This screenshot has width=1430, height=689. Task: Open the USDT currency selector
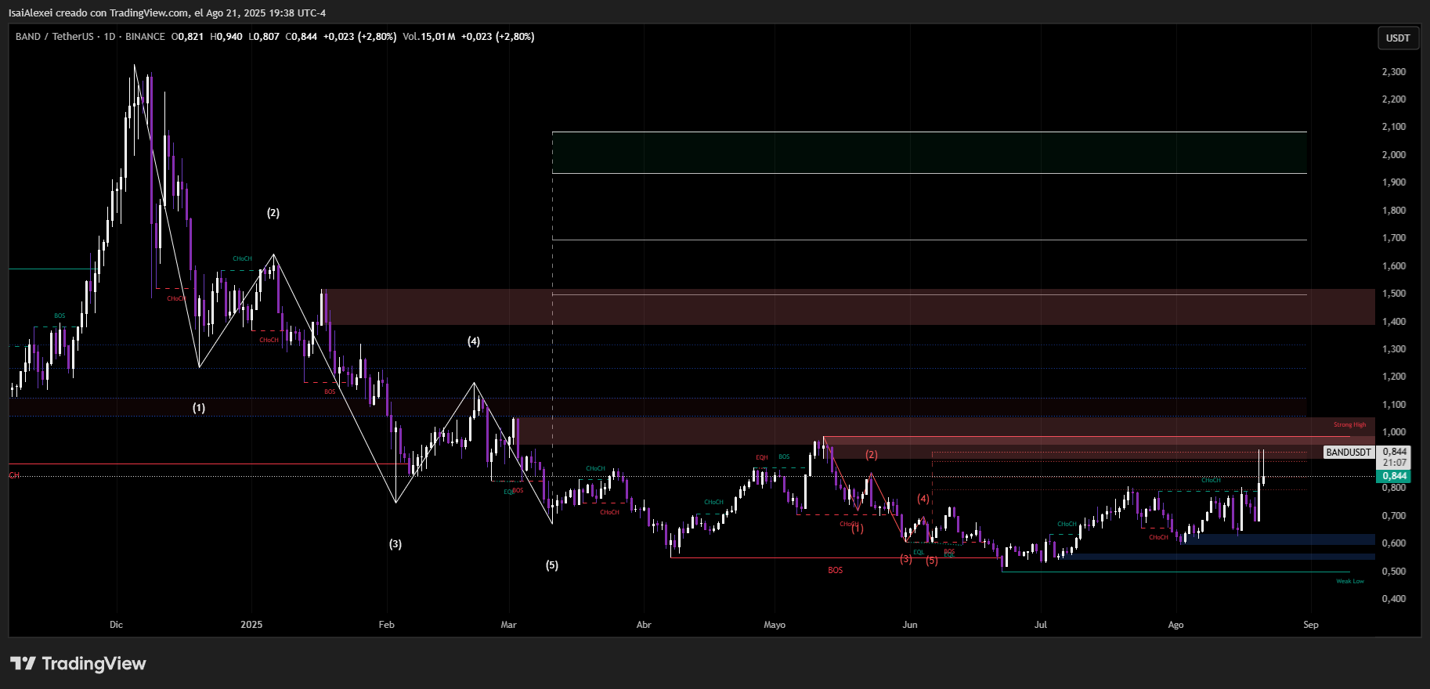click(1397, 38)
